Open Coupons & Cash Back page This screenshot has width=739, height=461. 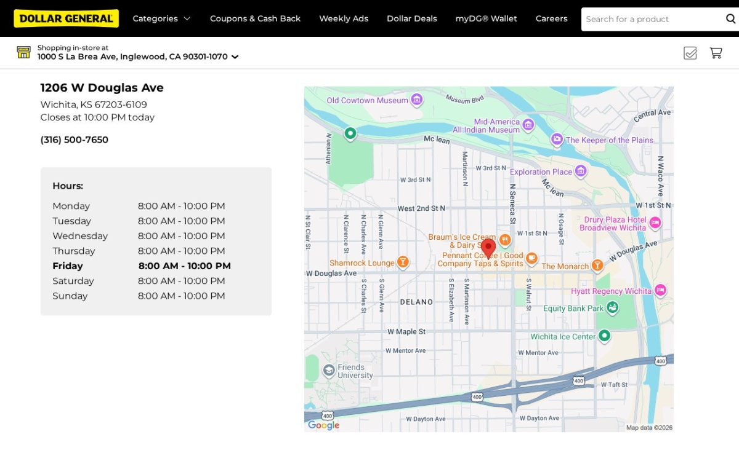[255, 18]
